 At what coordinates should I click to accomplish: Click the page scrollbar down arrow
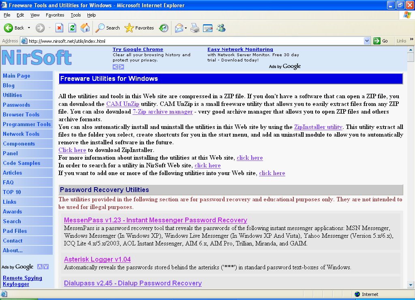pyautogui.click(x=411, y=285)
